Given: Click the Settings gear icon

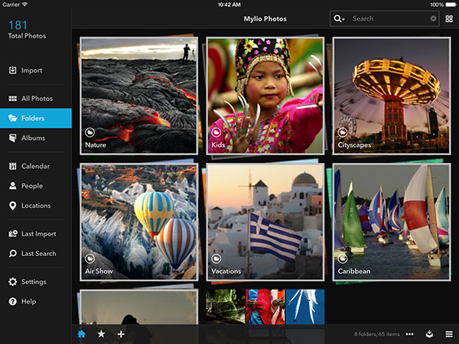Looking at the screenshot, I should point(12,281).
